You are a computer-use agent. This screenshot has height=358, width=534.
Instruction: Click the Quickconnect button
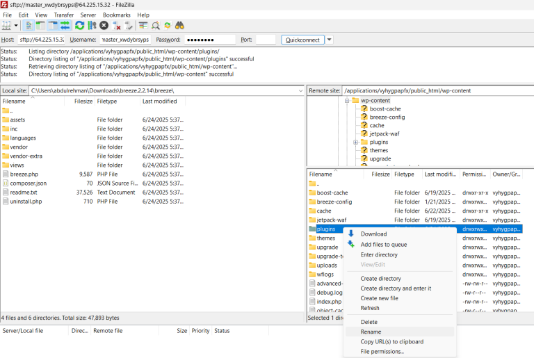(x=302, y=40)
